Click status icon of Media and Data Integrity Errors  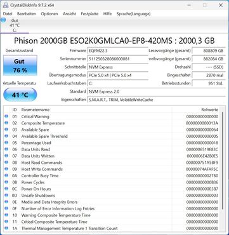(x=6, y=201)
